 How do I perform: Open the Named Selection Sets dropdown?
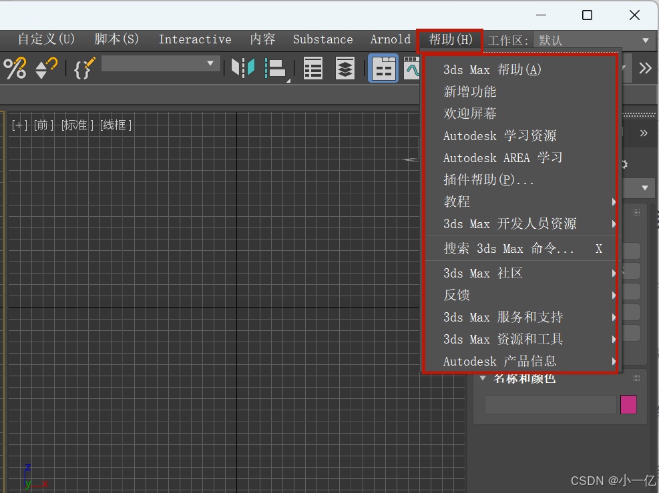pyautogui.click(x=160, y=63)
